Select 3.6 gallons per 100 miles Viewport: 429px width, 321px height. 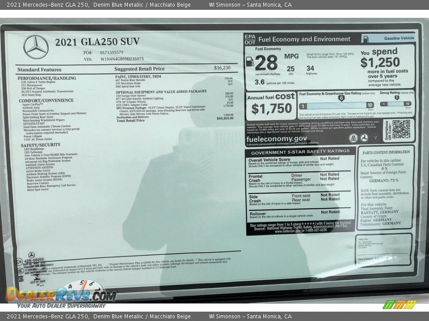(x=274, y=82)
